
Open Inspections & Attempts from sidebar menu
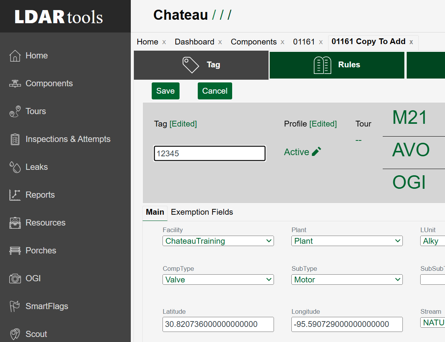(x=68, y=139)
